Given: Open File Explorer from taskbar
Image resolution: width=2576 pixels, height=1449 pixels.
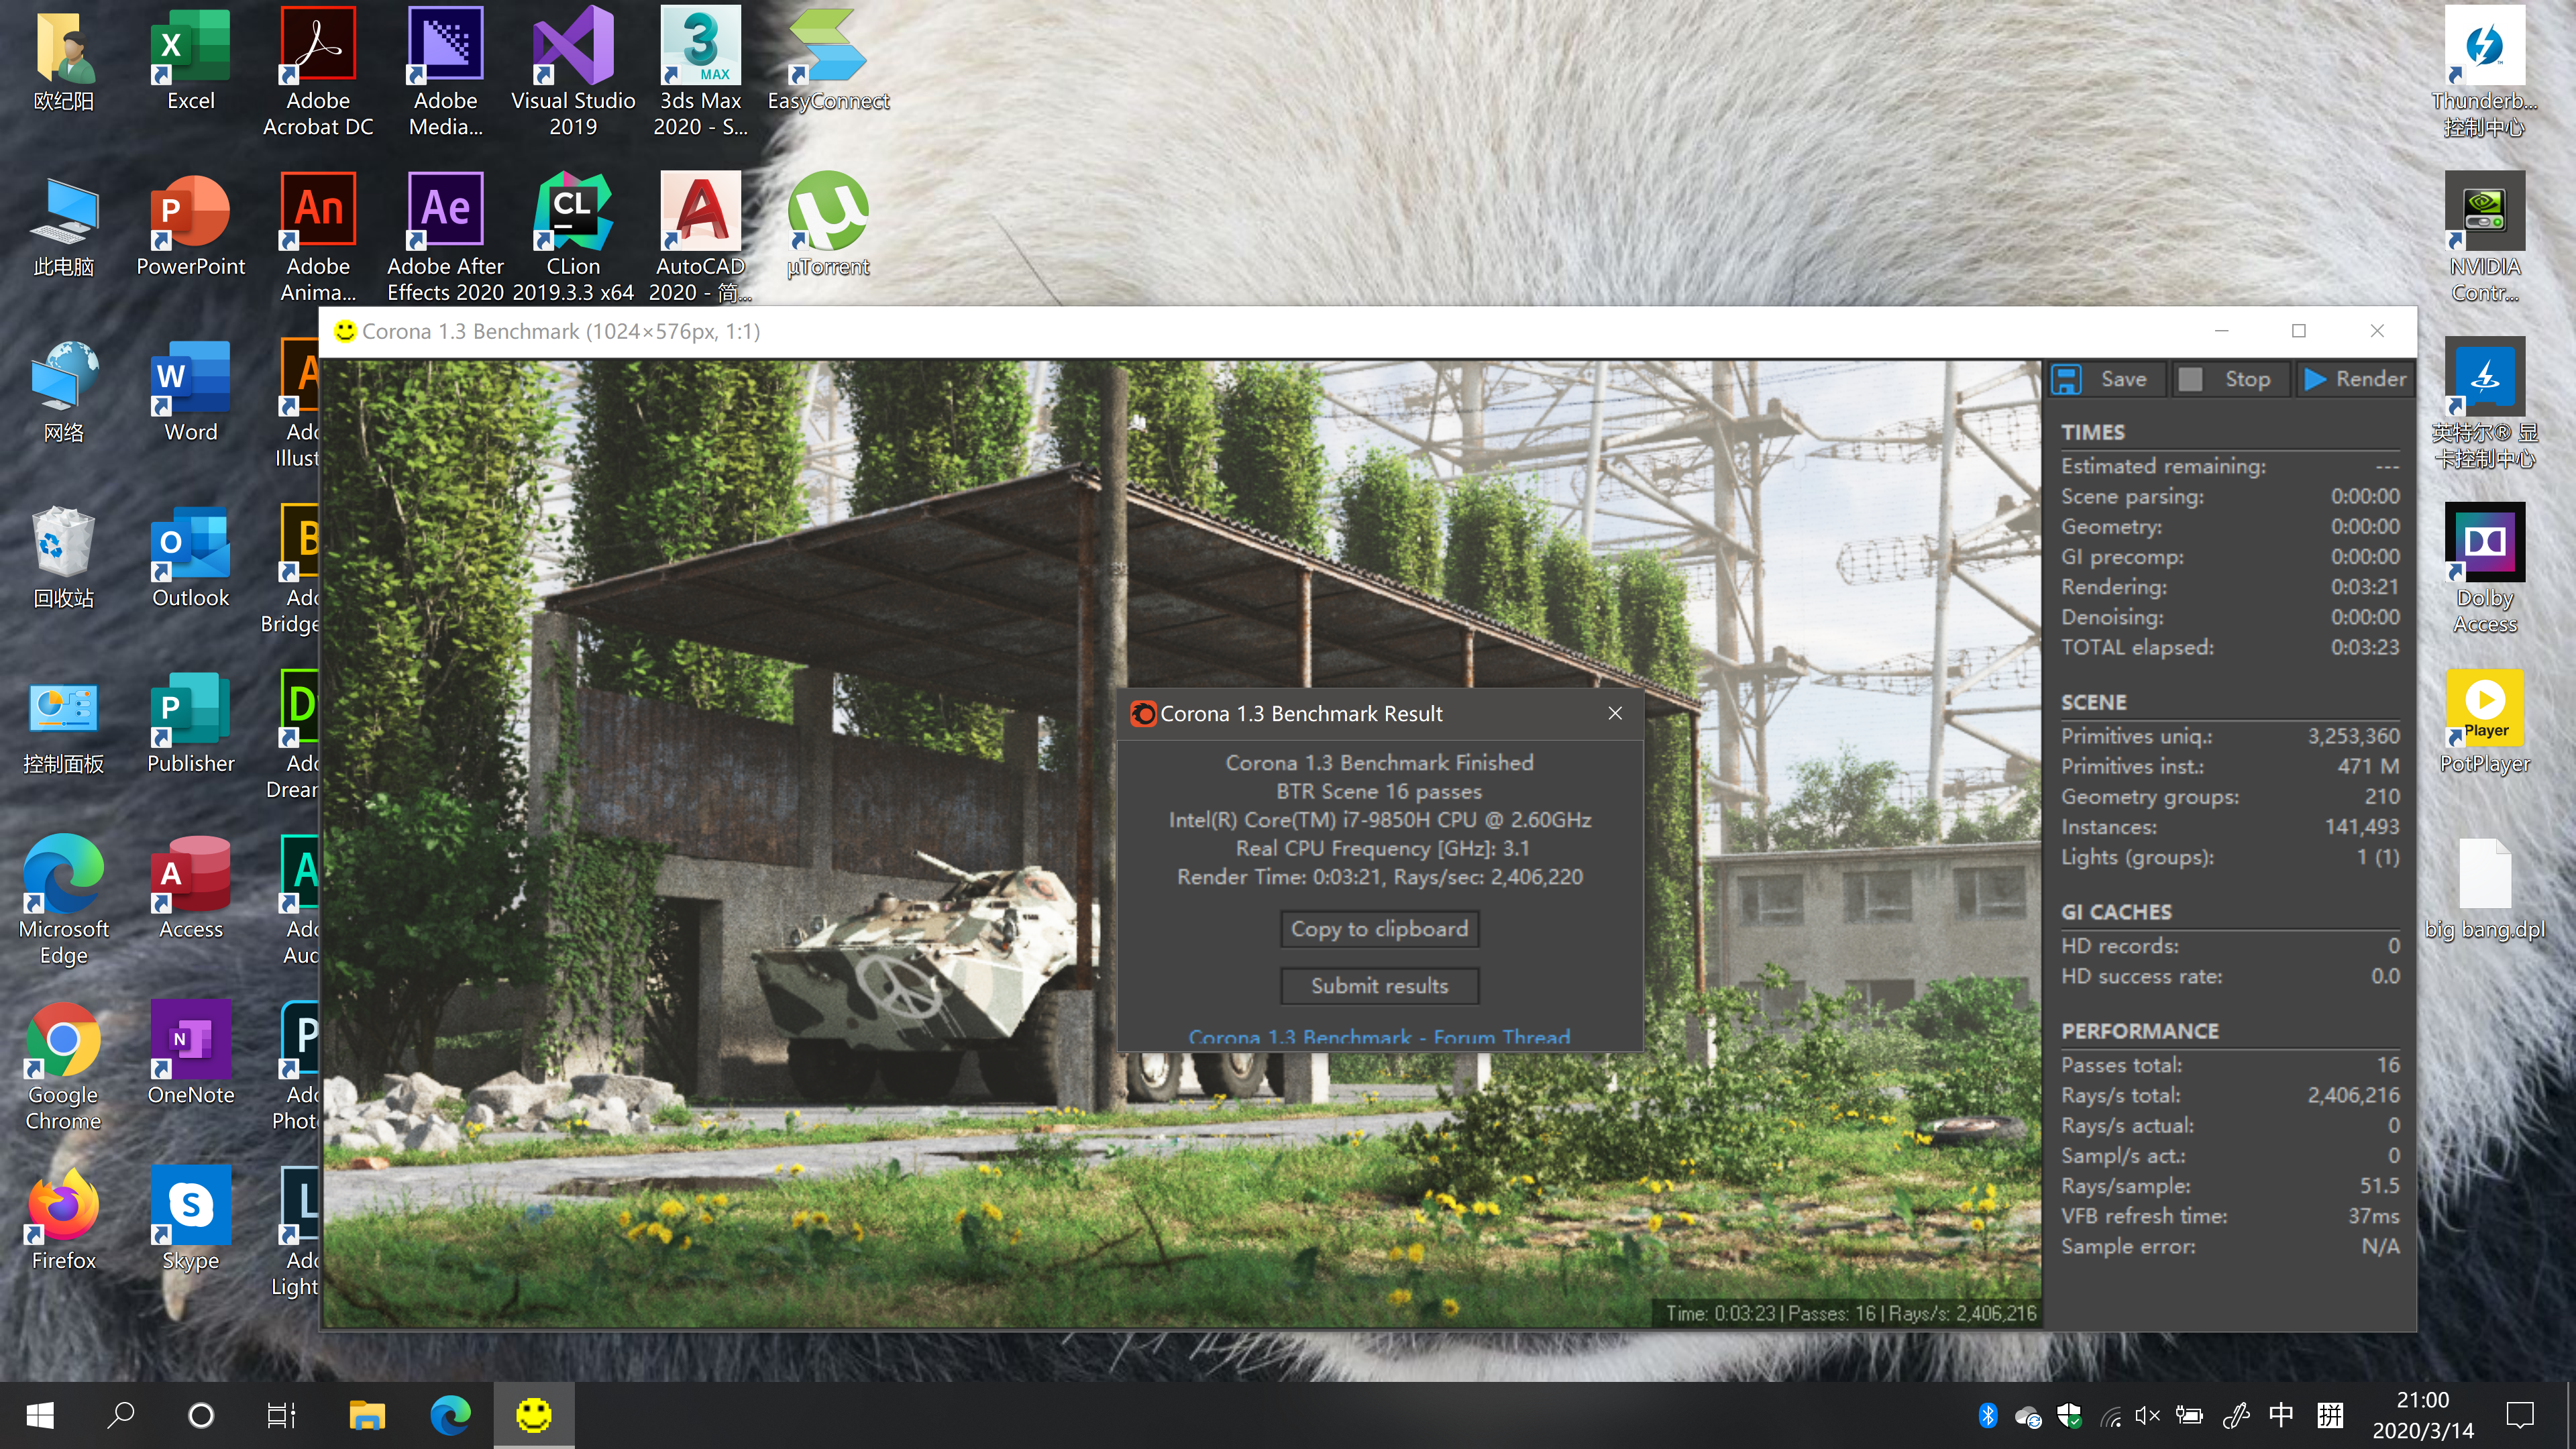Looking at the screenshot, I should tap(367, 1415).
